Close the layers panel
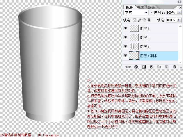Image resolution: width=183 pixels, height=137 pixels. point(179,1)
